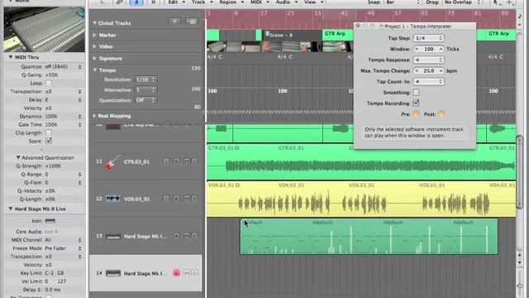
Task: Enable input monitoring on VOX.03_01 track
Action: [x=166, y=199]
